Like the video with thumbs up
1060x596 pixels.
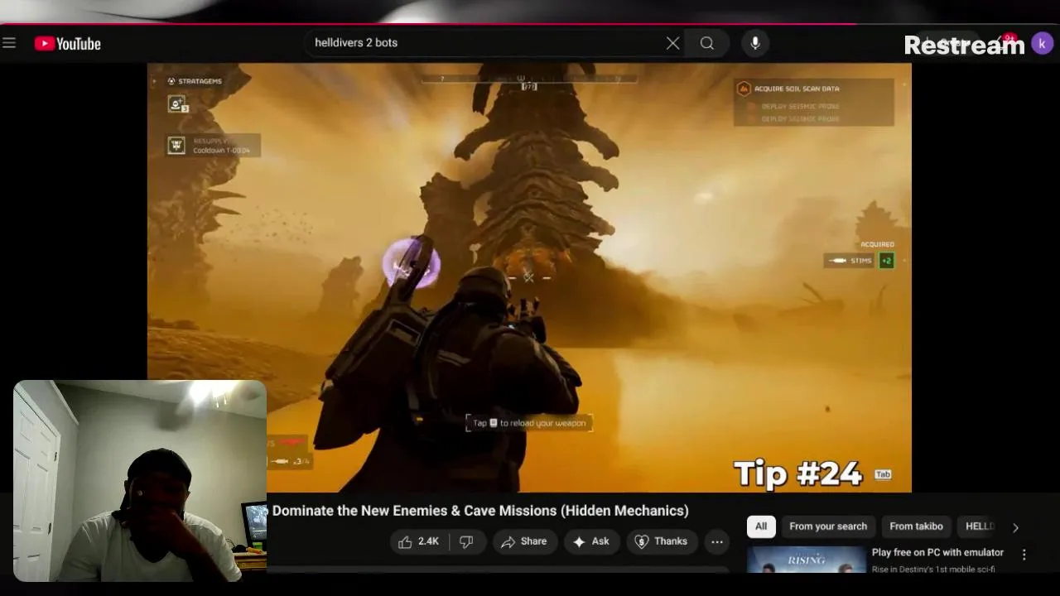[x=418, y=541]
